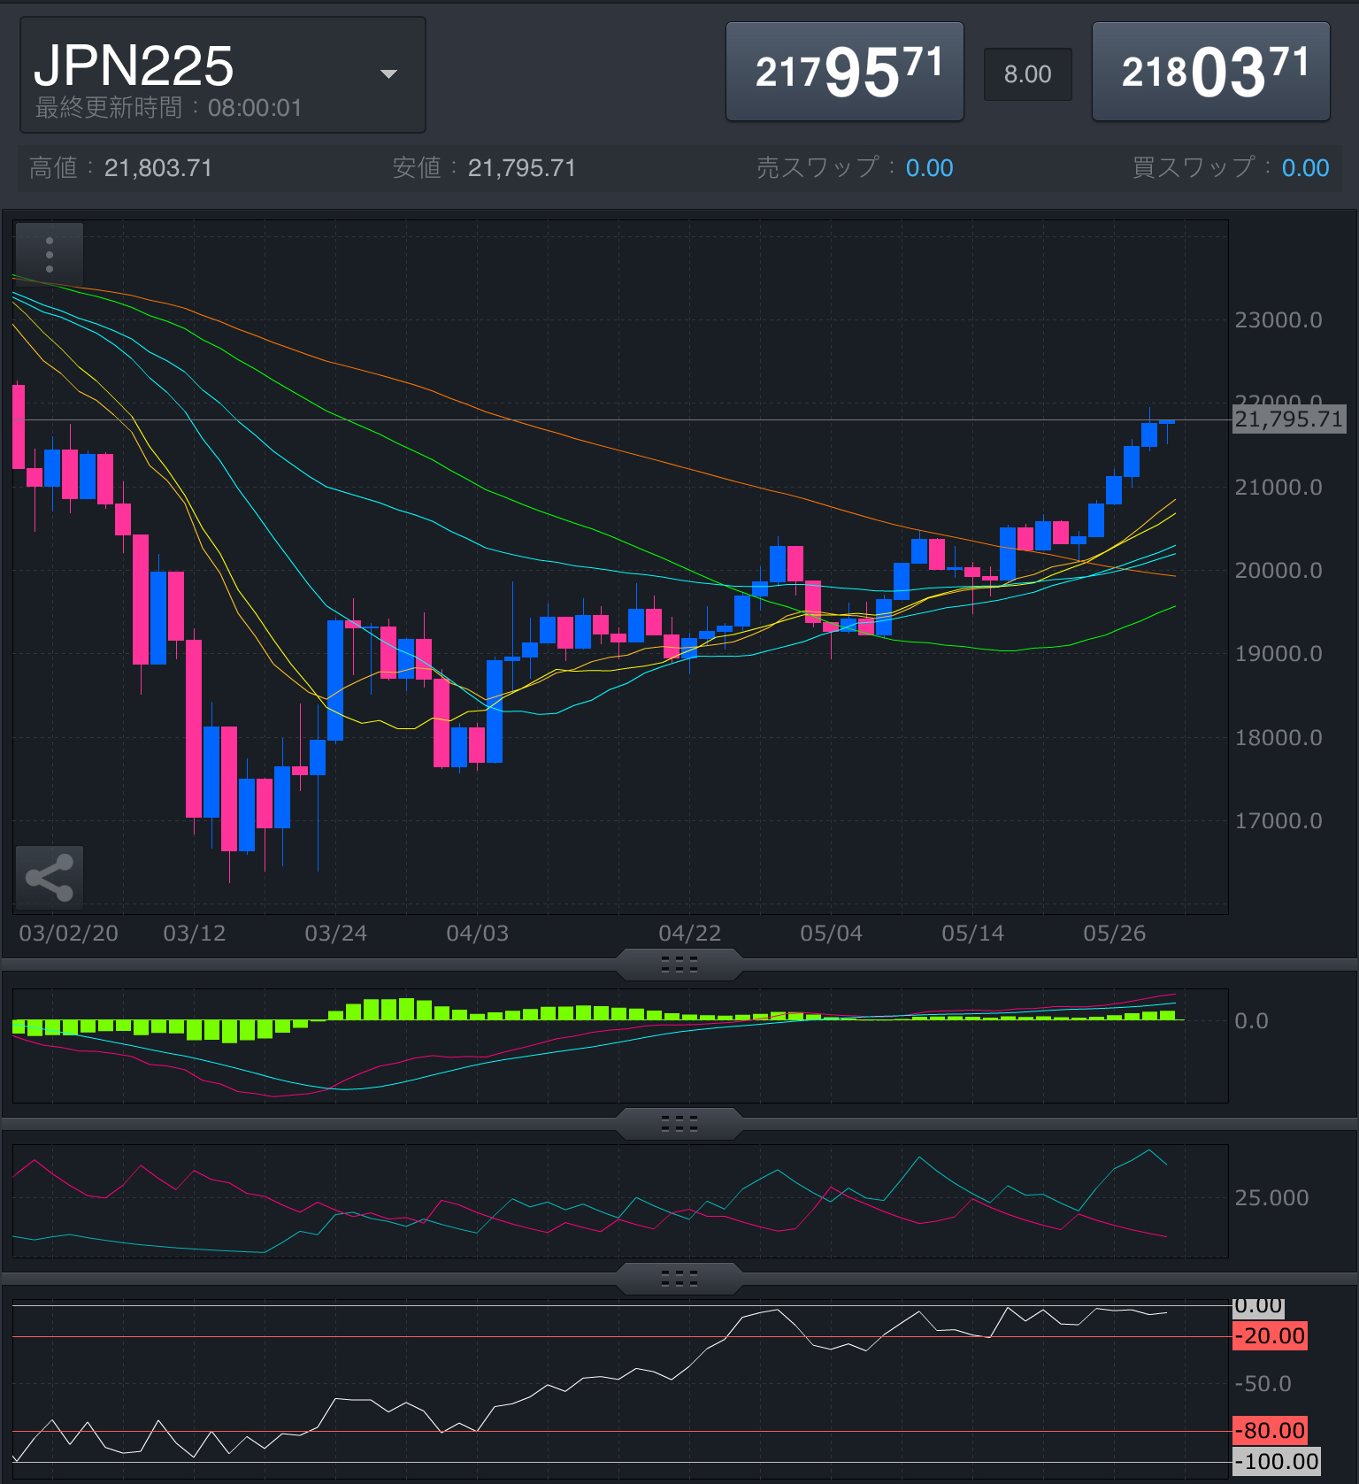
Task: Select the 04/22 date on time axis
Action: (x=689, y=934)
